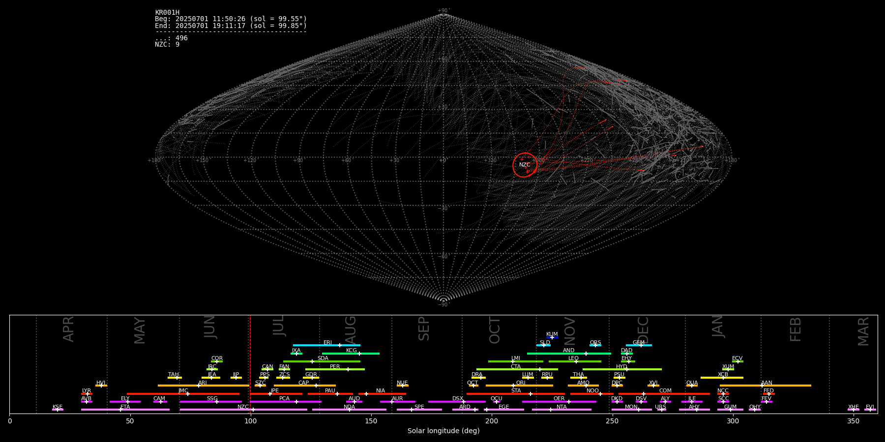
Task: Click the URS shower label
Action: tap(661, 407)
